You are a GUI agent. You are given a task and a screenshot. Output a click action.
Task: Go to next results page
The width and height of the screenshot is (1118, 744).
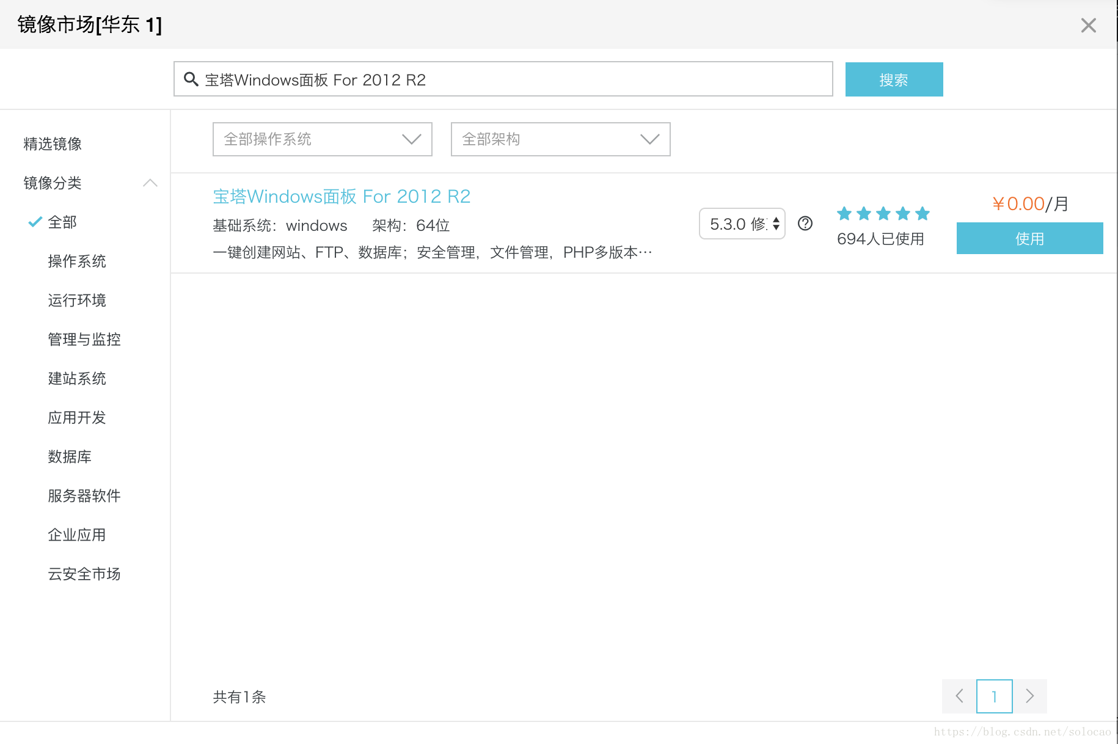(1030, 696)
